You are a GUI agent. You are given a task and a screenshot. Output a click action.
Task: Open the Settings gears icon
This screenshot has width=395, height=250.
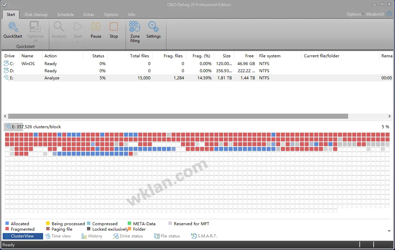click(153, 26)
